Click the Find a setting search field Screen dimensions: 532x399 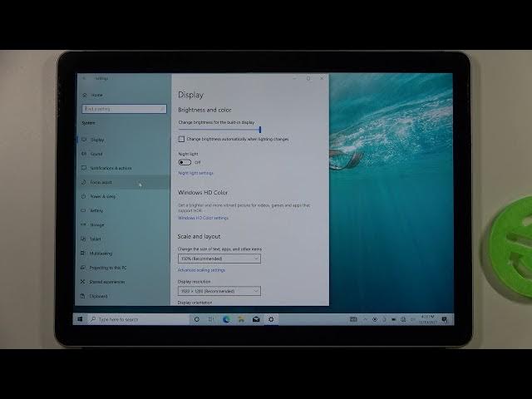124,109
